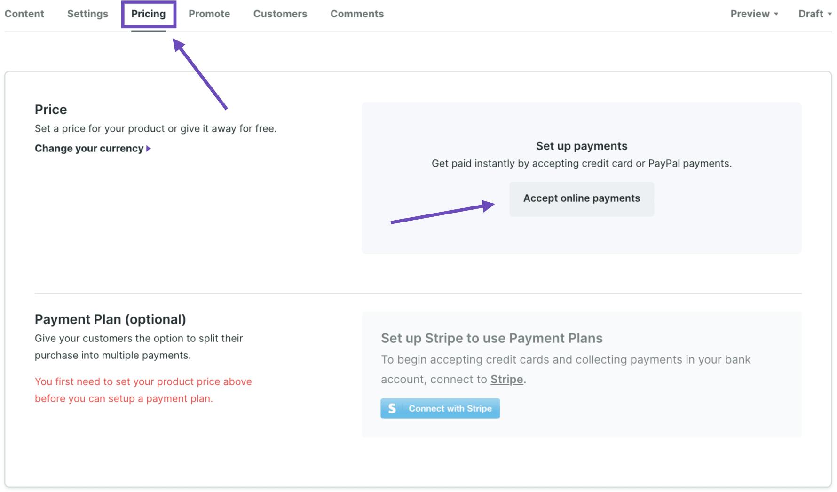Follow the underlined Stripe link
Image resolution: width=837 pixels, height=492 pixels.
coord(506,379)
